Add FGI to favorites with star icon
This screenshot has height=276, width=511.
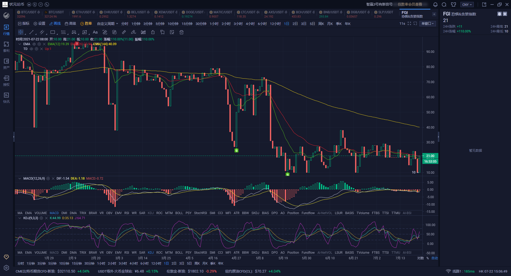(505, 14)
